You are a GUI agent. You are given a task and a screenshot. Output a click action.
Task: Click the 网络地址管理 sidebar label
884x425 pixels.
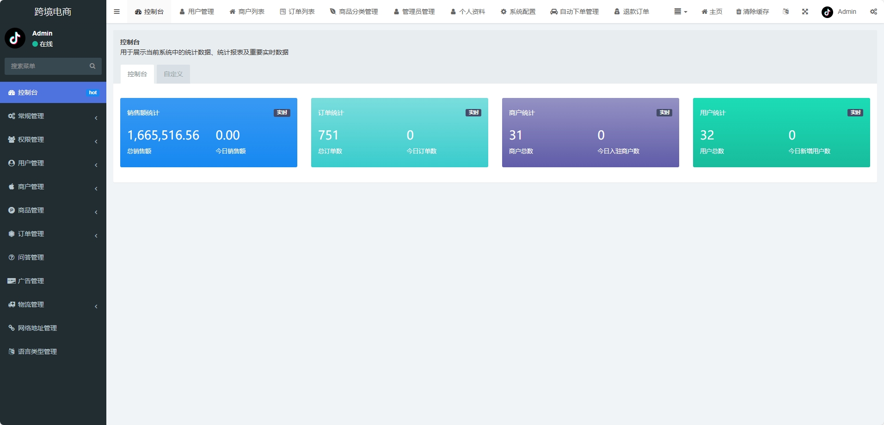[37, 328]
